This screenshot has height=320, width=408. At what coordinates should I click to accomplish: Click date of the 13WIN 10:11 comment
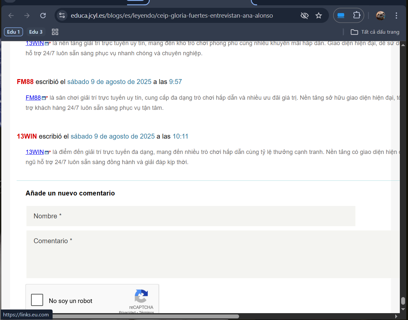[x=113, y=136]
